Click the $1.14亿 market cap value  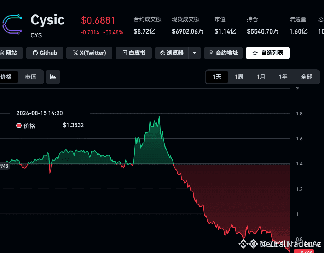tap(225, 31)
